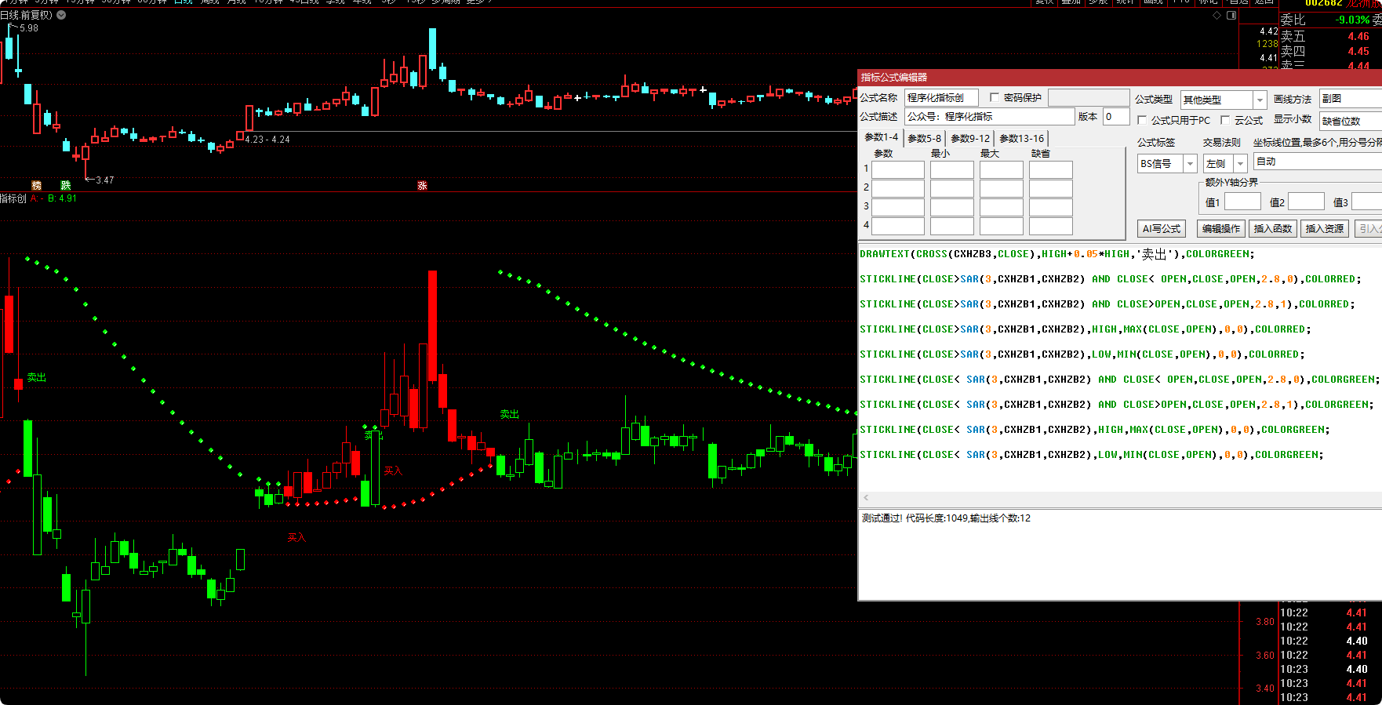Expand the 公式类型 dropdown
Viewport: 1382px width, 705px height.
(1260, 100)
